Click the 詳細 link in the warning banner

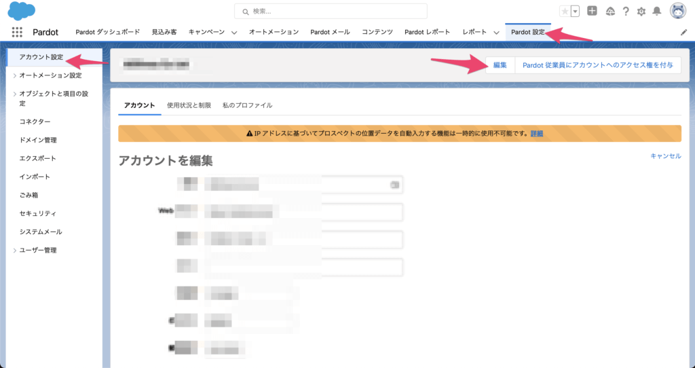[x=537, y=134]
